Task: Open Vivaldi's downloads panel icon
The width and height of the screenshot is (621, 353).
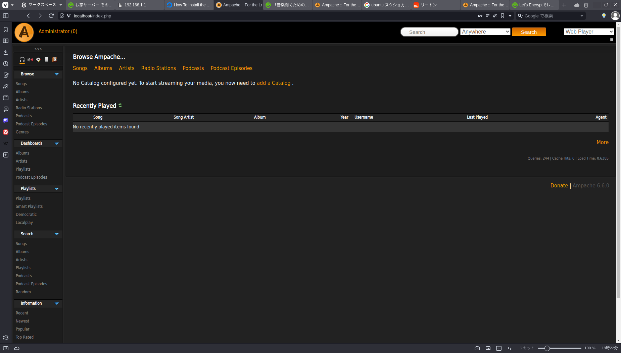Action: pos(5,52)
